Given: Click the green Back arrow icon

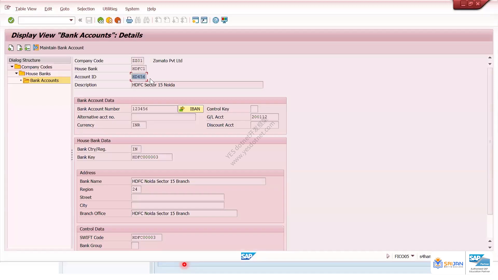Looking at the screenshot, I should (x=100, y=20).
